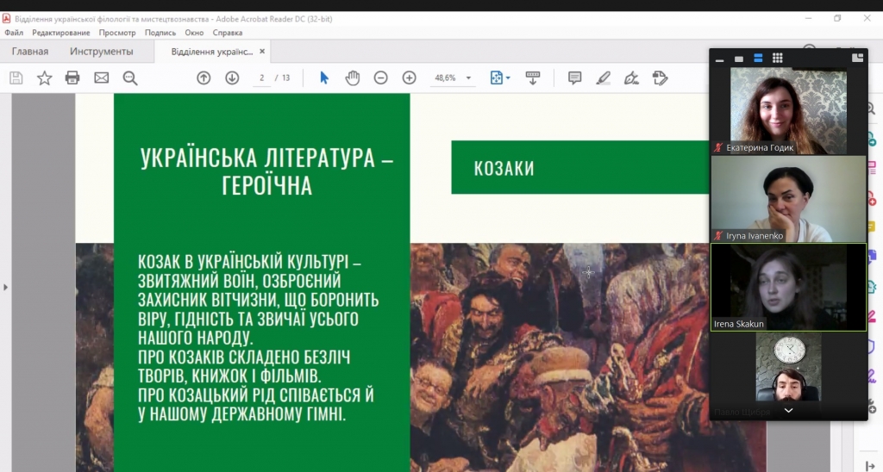
Task: Exit Zoom minimized video window icon
Action: pos(858,58)
